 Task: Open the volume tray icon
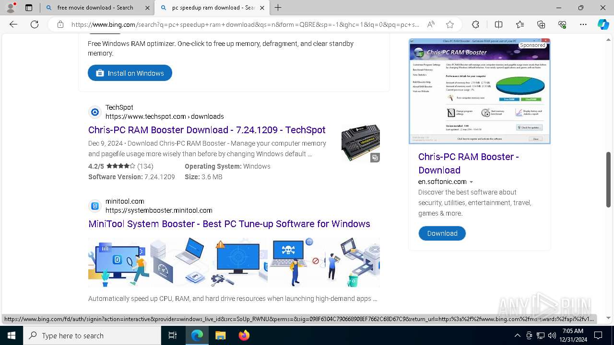pos(552,335)
